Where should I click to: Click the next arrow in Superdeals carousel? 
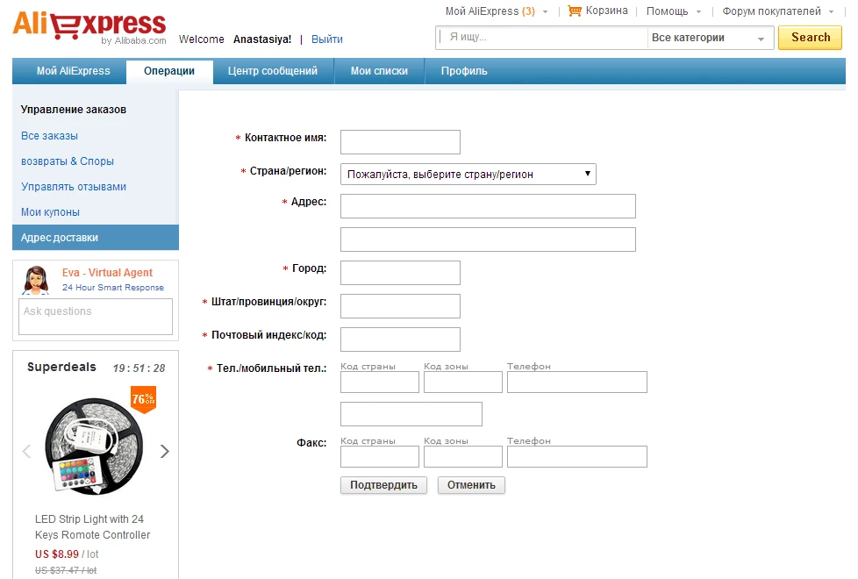tap(164, 451)
